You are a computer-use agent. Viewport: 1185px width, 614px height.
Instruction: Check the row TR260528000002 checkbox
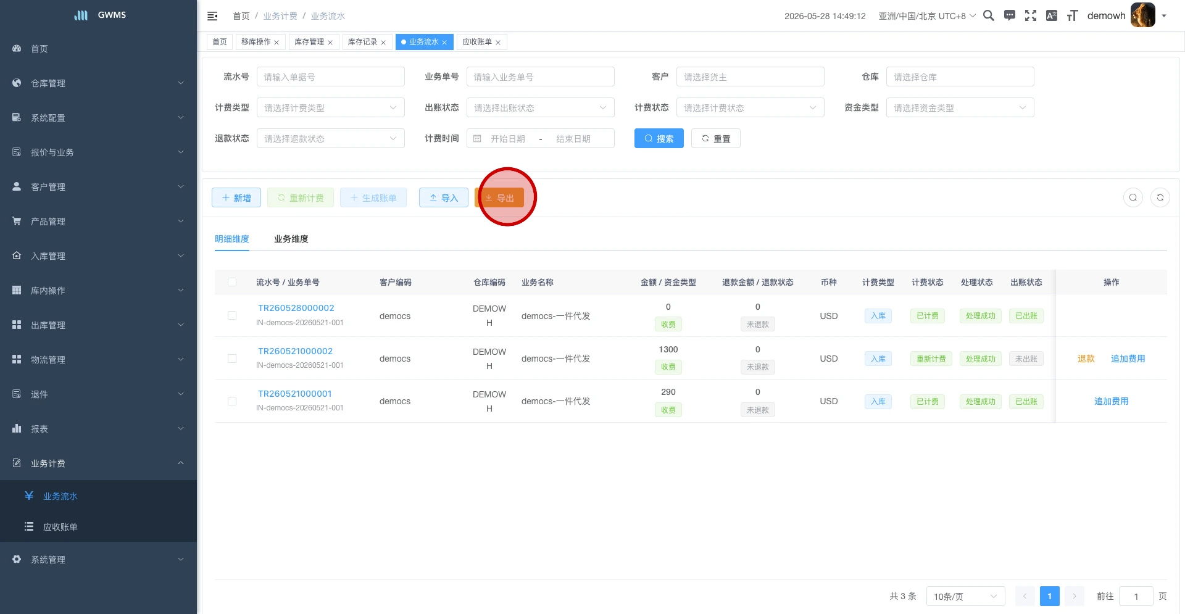(x=232, y=315)
